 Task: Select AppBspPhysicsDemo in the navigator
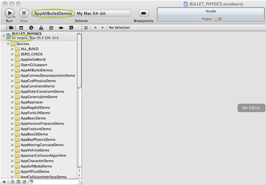(38, 140)
